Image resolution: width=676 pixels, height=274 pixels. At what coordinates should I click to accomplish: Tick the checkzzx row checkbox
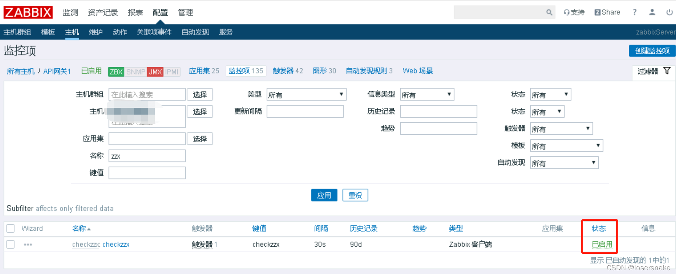pos(11,244)
